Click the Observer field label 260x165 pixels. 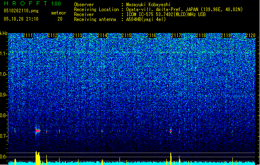pos(84,5)
